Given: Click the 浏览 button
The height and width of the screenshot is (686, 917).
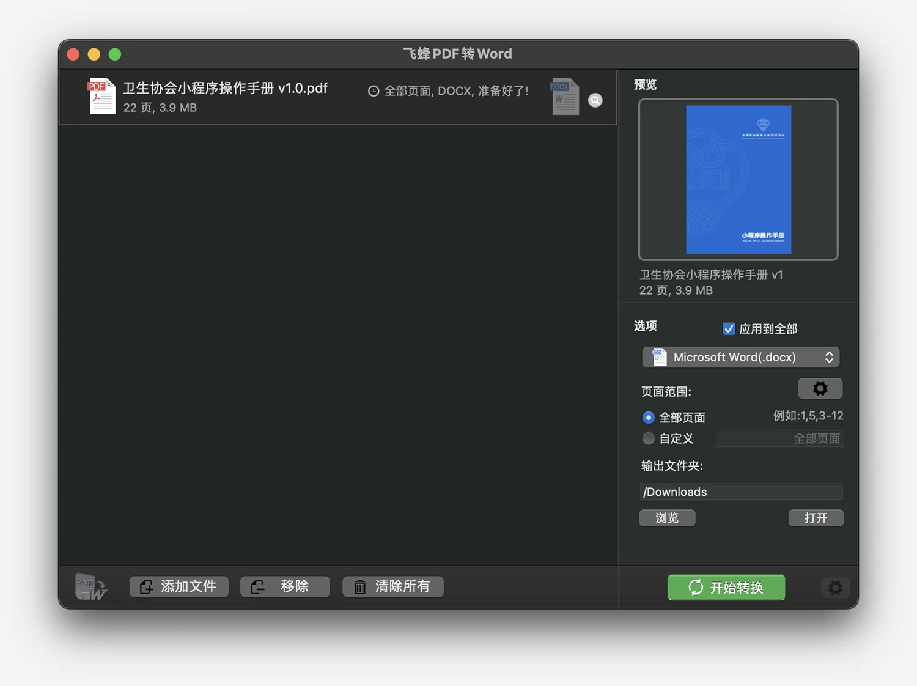Looking at the screenshot, I should (x=667, y=518).
